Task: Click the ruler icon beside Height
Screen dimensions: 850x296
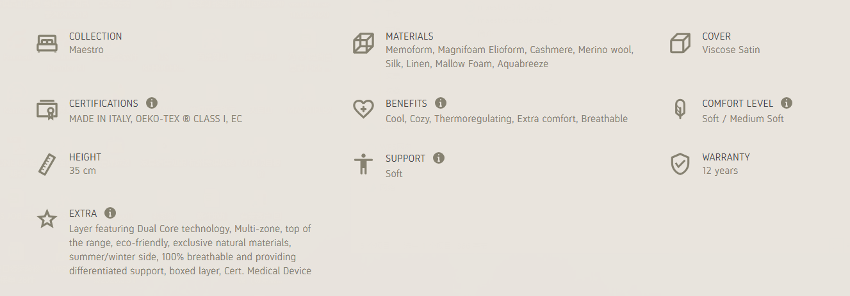Action: click(x=47, y=164)
